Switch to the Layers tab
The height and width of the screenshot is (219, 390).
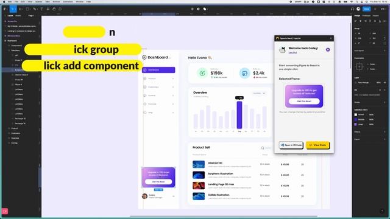click(10, 16)
